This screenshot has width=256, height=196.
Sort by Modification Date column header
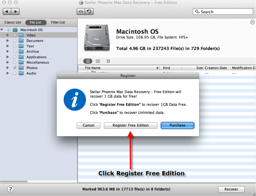pyautogui.click(x=243, y=68)
